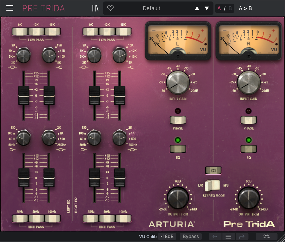Favorite the preset with the heart icon
Image resolution: width=285 pixels, height=242 pixels.
pyautogui.click(x=110, y=8)
